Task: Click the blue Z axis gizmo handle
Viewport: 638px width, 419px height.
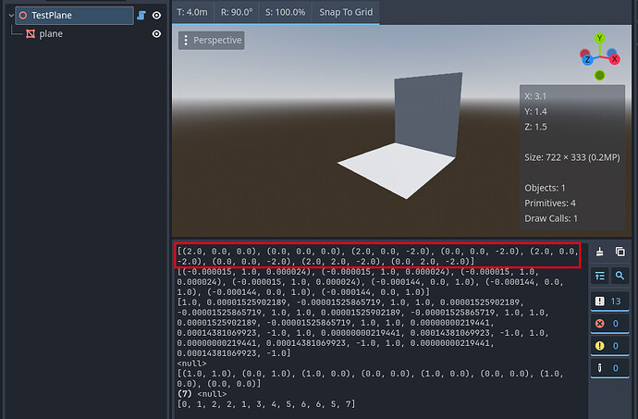Action: pos(587,58)
